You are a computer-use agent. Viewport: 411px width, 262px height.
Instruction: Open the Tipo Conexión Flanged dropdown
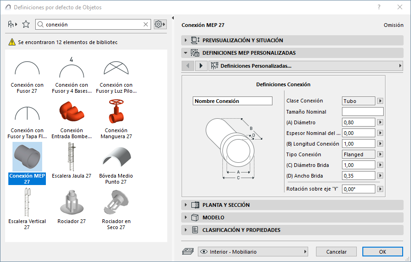(x=358, y=154)
